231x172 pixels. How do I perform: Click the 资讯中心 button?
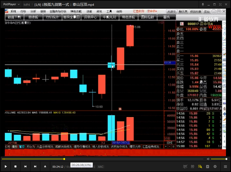tap(90, 17)
